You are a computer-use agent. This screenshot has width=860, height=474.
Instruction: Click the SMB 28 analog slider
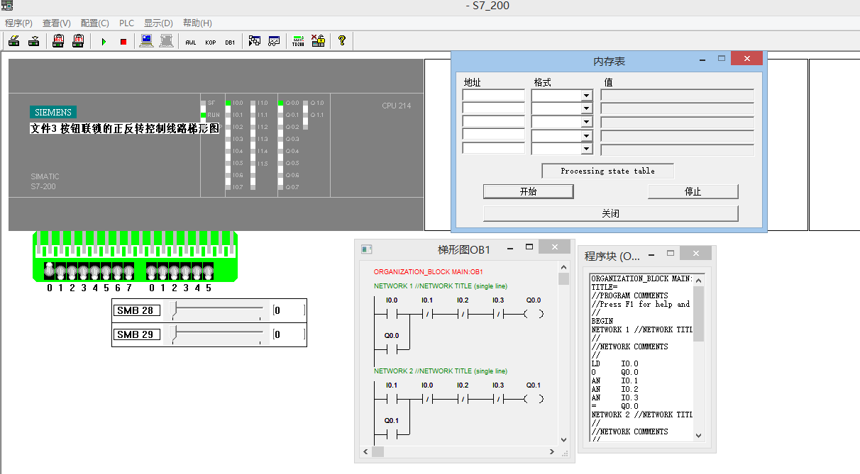(x=216, y=310)
